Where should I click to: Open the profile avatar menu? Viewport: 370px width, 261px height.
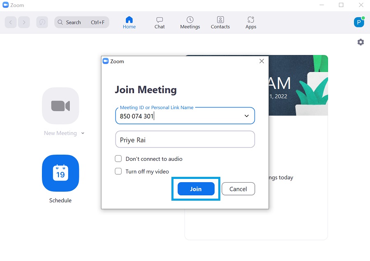358,22
